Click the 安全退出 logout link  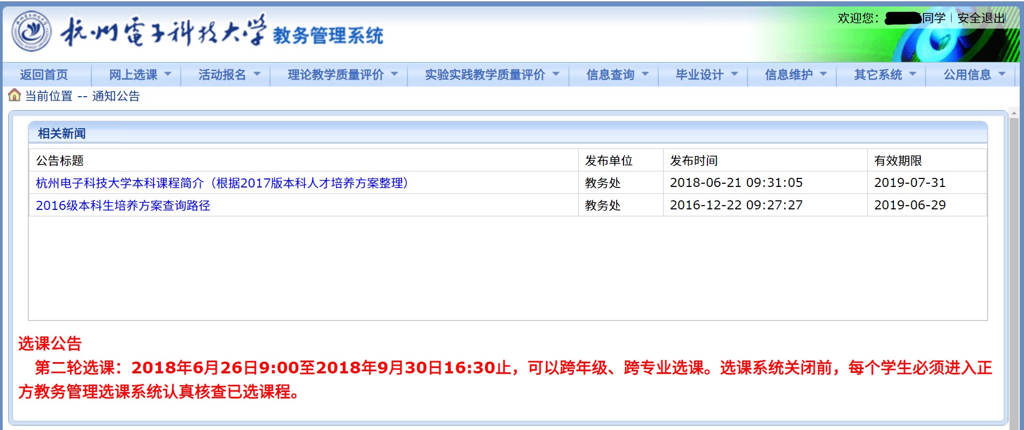coord(981,18)
